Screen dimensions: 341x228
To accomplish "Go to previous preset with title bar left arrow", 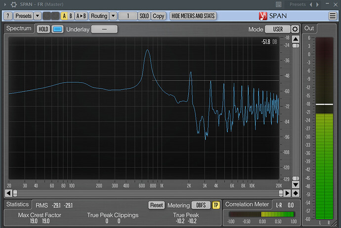I will (311, 4).
